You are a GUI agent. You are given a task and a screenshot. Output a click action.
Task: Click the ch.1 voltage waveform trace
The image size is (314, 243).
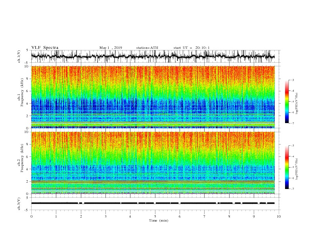point(153,56)
